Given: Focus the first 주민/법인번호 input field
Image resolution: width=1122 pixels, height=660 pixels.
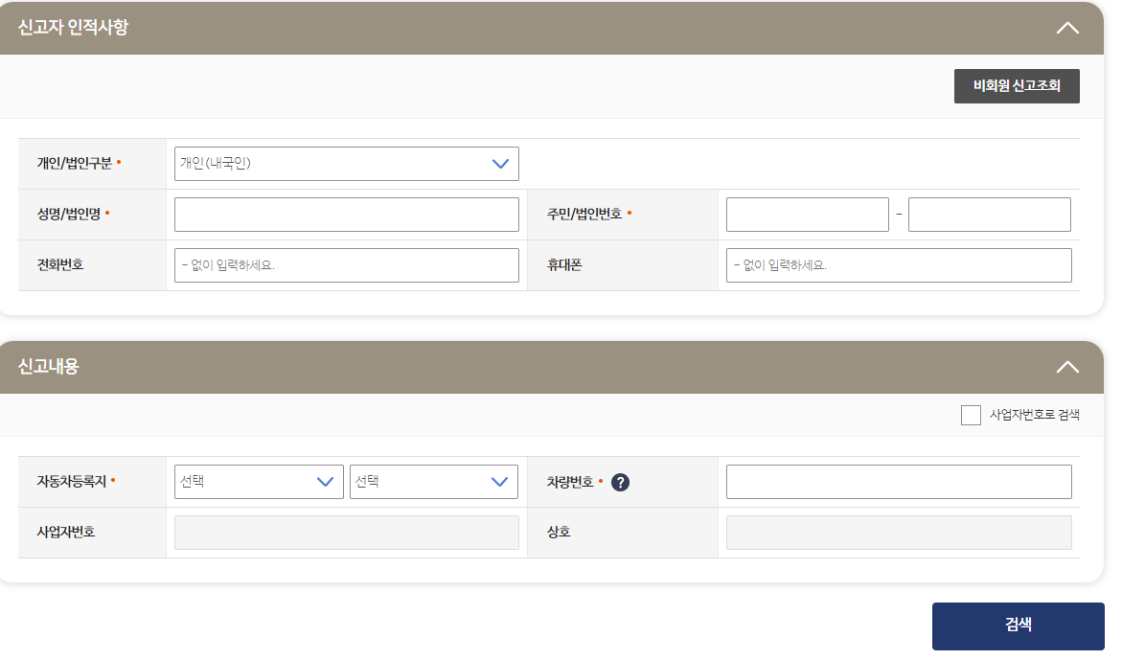Looking at the screenshot, I should (807, 215).
